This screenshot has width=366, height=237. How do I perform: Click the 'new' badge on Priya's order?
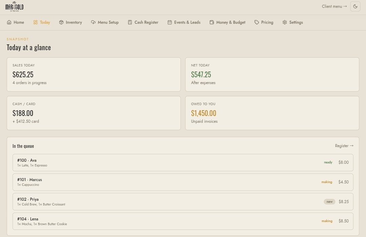pos(329,201)
